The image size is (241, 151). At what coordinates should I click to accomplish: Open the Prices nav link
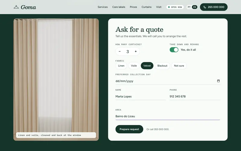click(x=133, y=7)
